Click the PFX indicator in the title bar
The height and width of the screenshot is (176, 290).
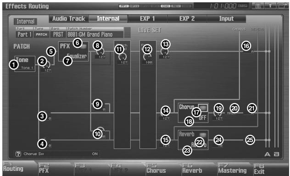point(124,6)
